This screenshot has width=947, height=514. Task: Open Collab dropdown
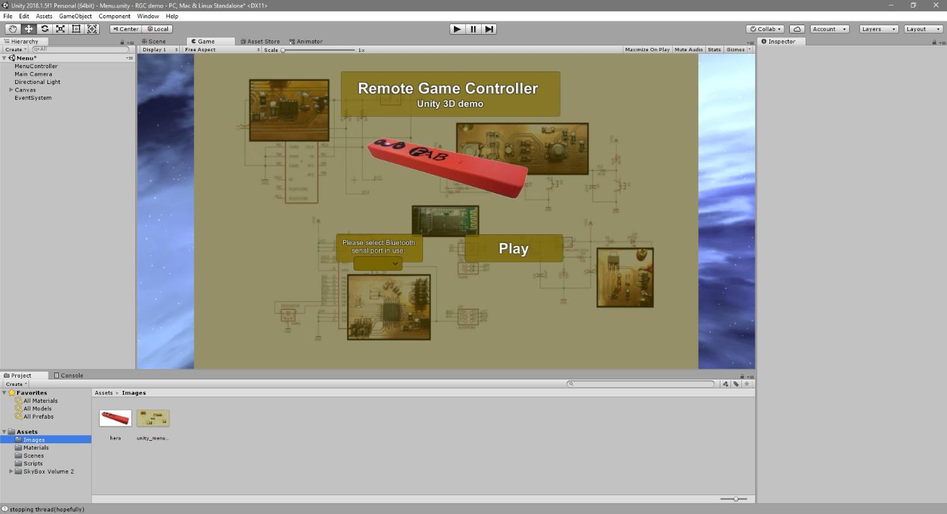tap(765, 29)
